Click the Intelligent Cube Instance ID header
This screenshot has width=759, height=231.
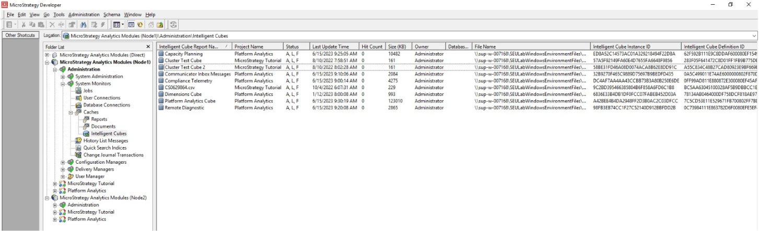[636, 46]
